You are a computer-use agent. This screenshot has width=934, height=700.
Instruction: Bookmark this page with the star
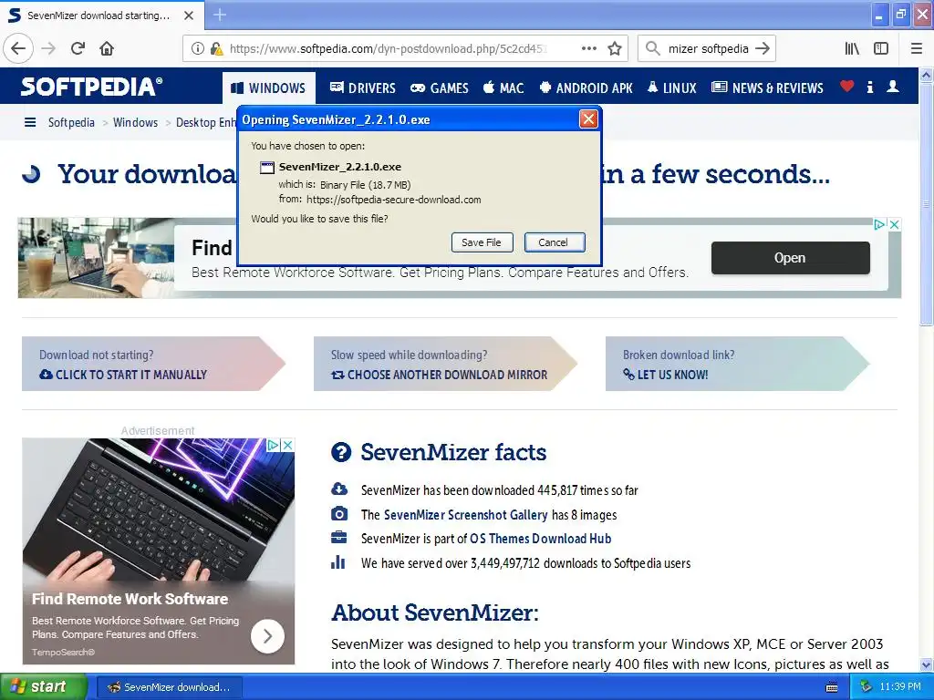coord(615,48)
